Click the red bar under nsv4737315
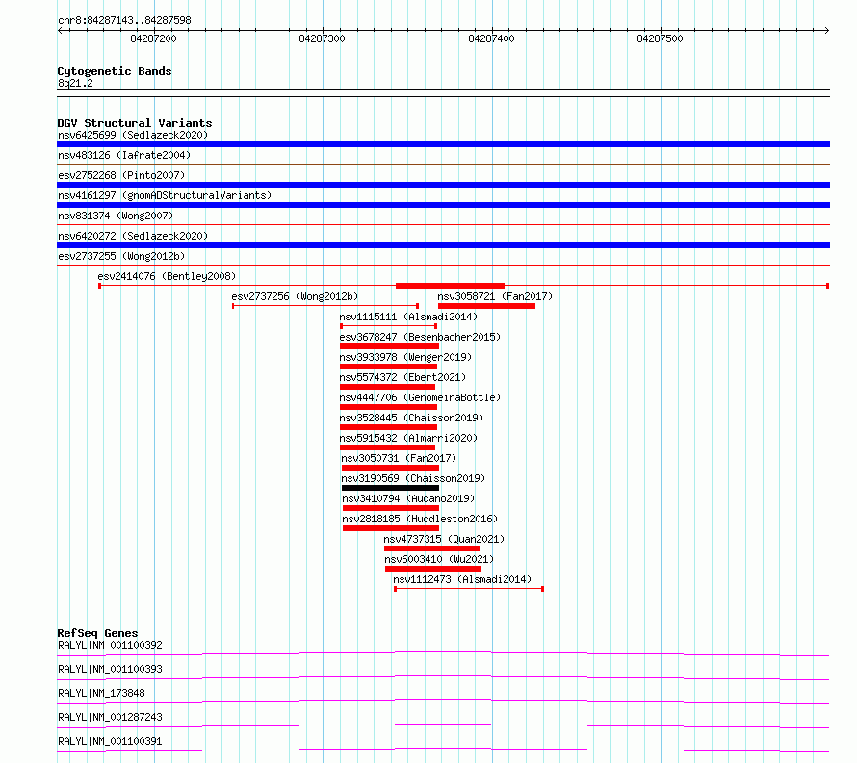This screenshot has height=763, width=857. coord(431,548)
